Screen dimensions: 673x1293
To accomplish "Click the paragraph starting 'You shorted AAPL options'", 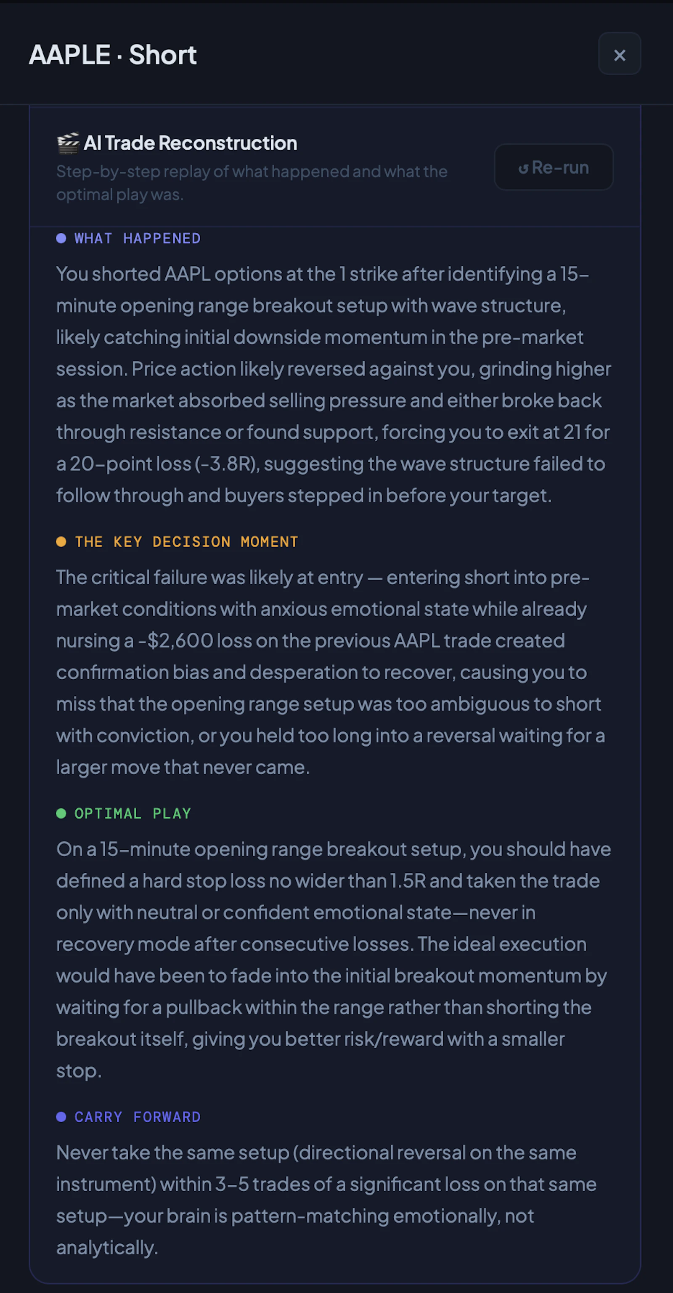I will (x=333, y=384).
